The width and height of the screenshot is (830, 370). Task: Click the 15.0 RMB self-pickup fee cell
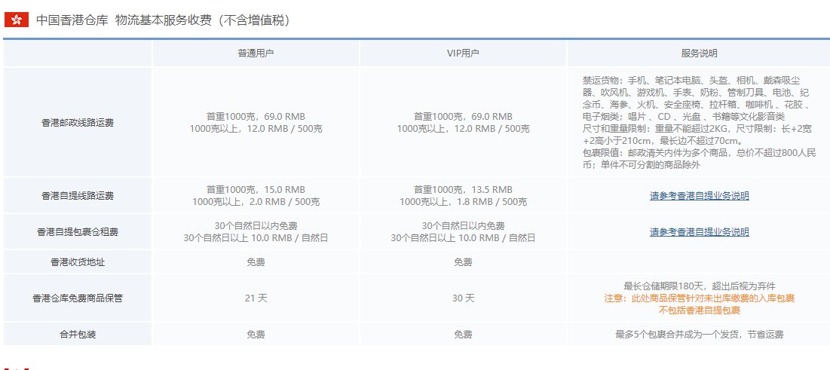(256, 196)
